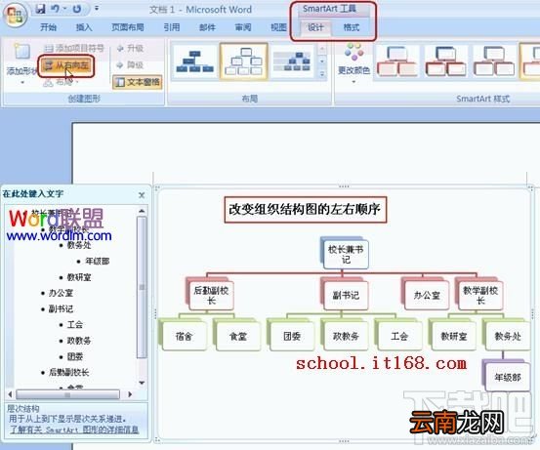Toggle 从右向左 direction button
The width and height of the screenshot is (540, 450).
point(65,65)
